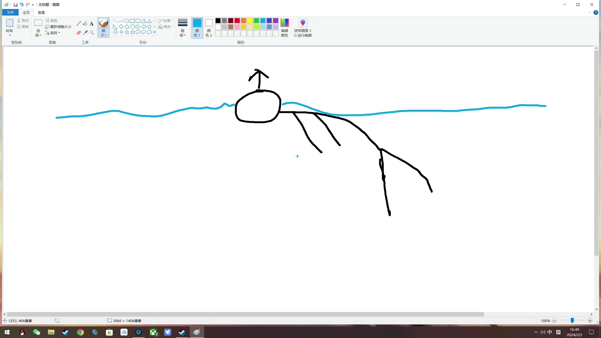Collapse the ribbon with the chevron

(590, 13)
